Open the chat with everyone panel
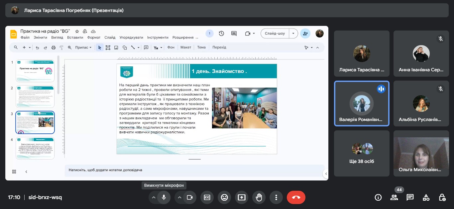Screen dimensions: 454x209 pos(410,197)
